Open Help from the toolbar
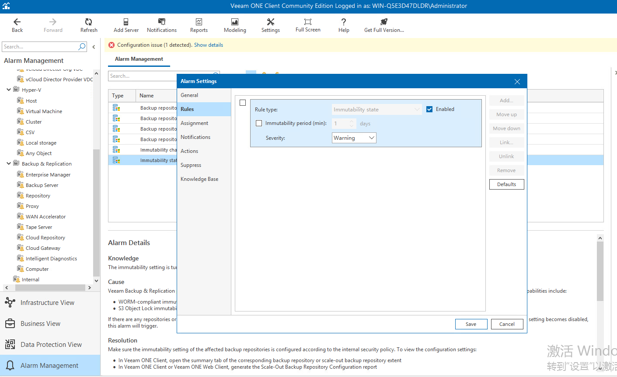 344,25
